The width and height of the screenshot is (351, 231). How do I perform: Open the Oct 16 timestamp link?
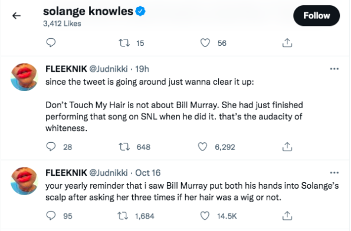147,173
